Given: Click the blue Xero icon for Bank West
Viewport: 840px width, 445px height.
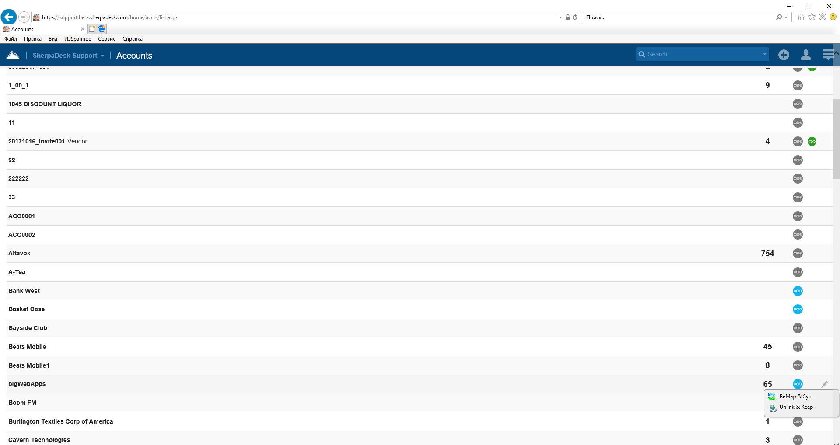Looking at the screenshot, I should tap(798, 291).
